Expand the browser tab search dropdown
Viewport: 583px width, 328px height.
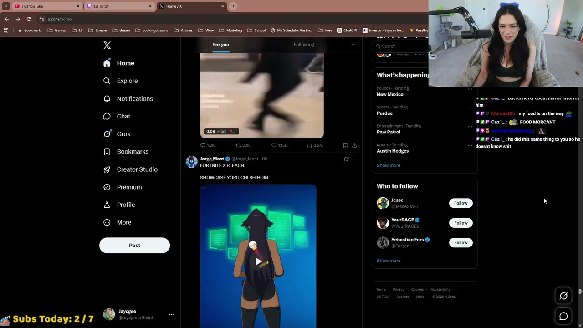(x=6, y=6)
